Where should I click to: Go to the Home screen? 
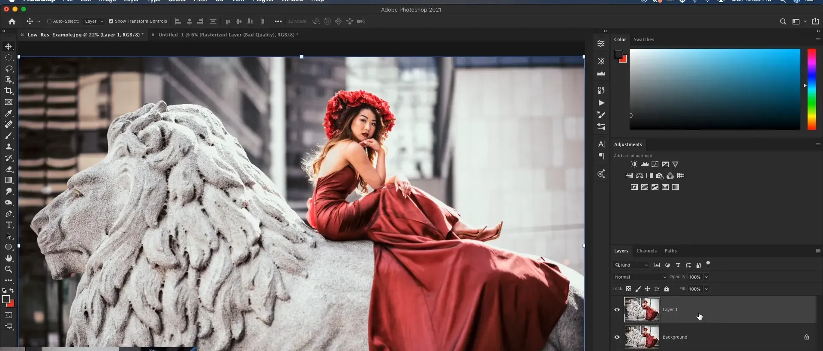[12, 21]
